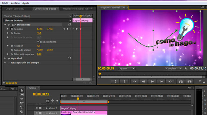Step back one frame
207x115 pixels.
[x=143, y=82]
